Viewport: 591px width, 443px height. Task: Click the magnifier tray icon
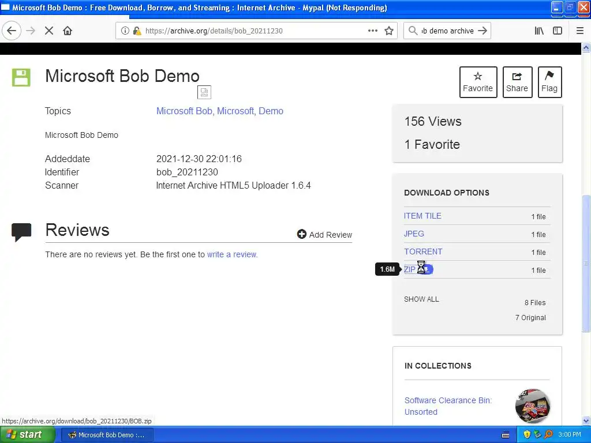(x=548, y=435)
